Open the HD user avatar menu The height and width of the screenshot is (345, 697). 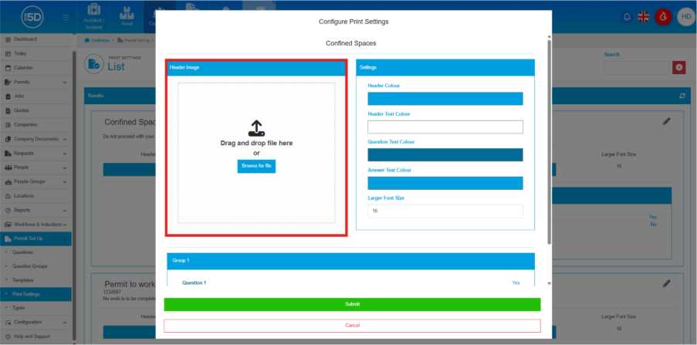pyautogui.click(x=685, y=17)
